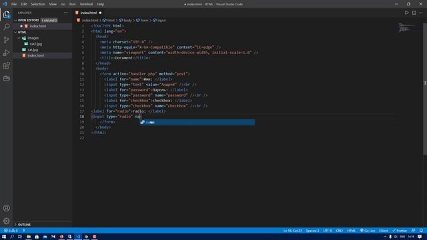Click the VS Code logo in title bar

tap(5, 4)
